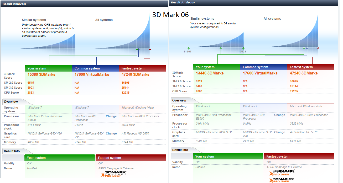Click the 3DMark Vantage Pro User logo beside 3DMark06 logo

pyautogui.click(x=282, y=173)
